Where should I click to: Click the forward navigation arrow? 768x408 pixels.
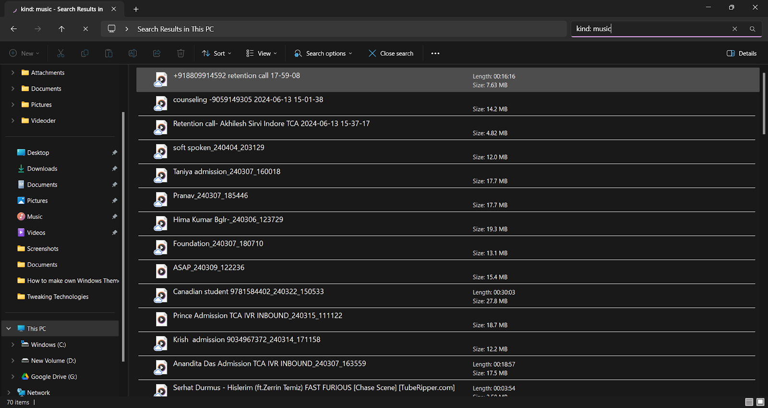click(x=37, y=29)
